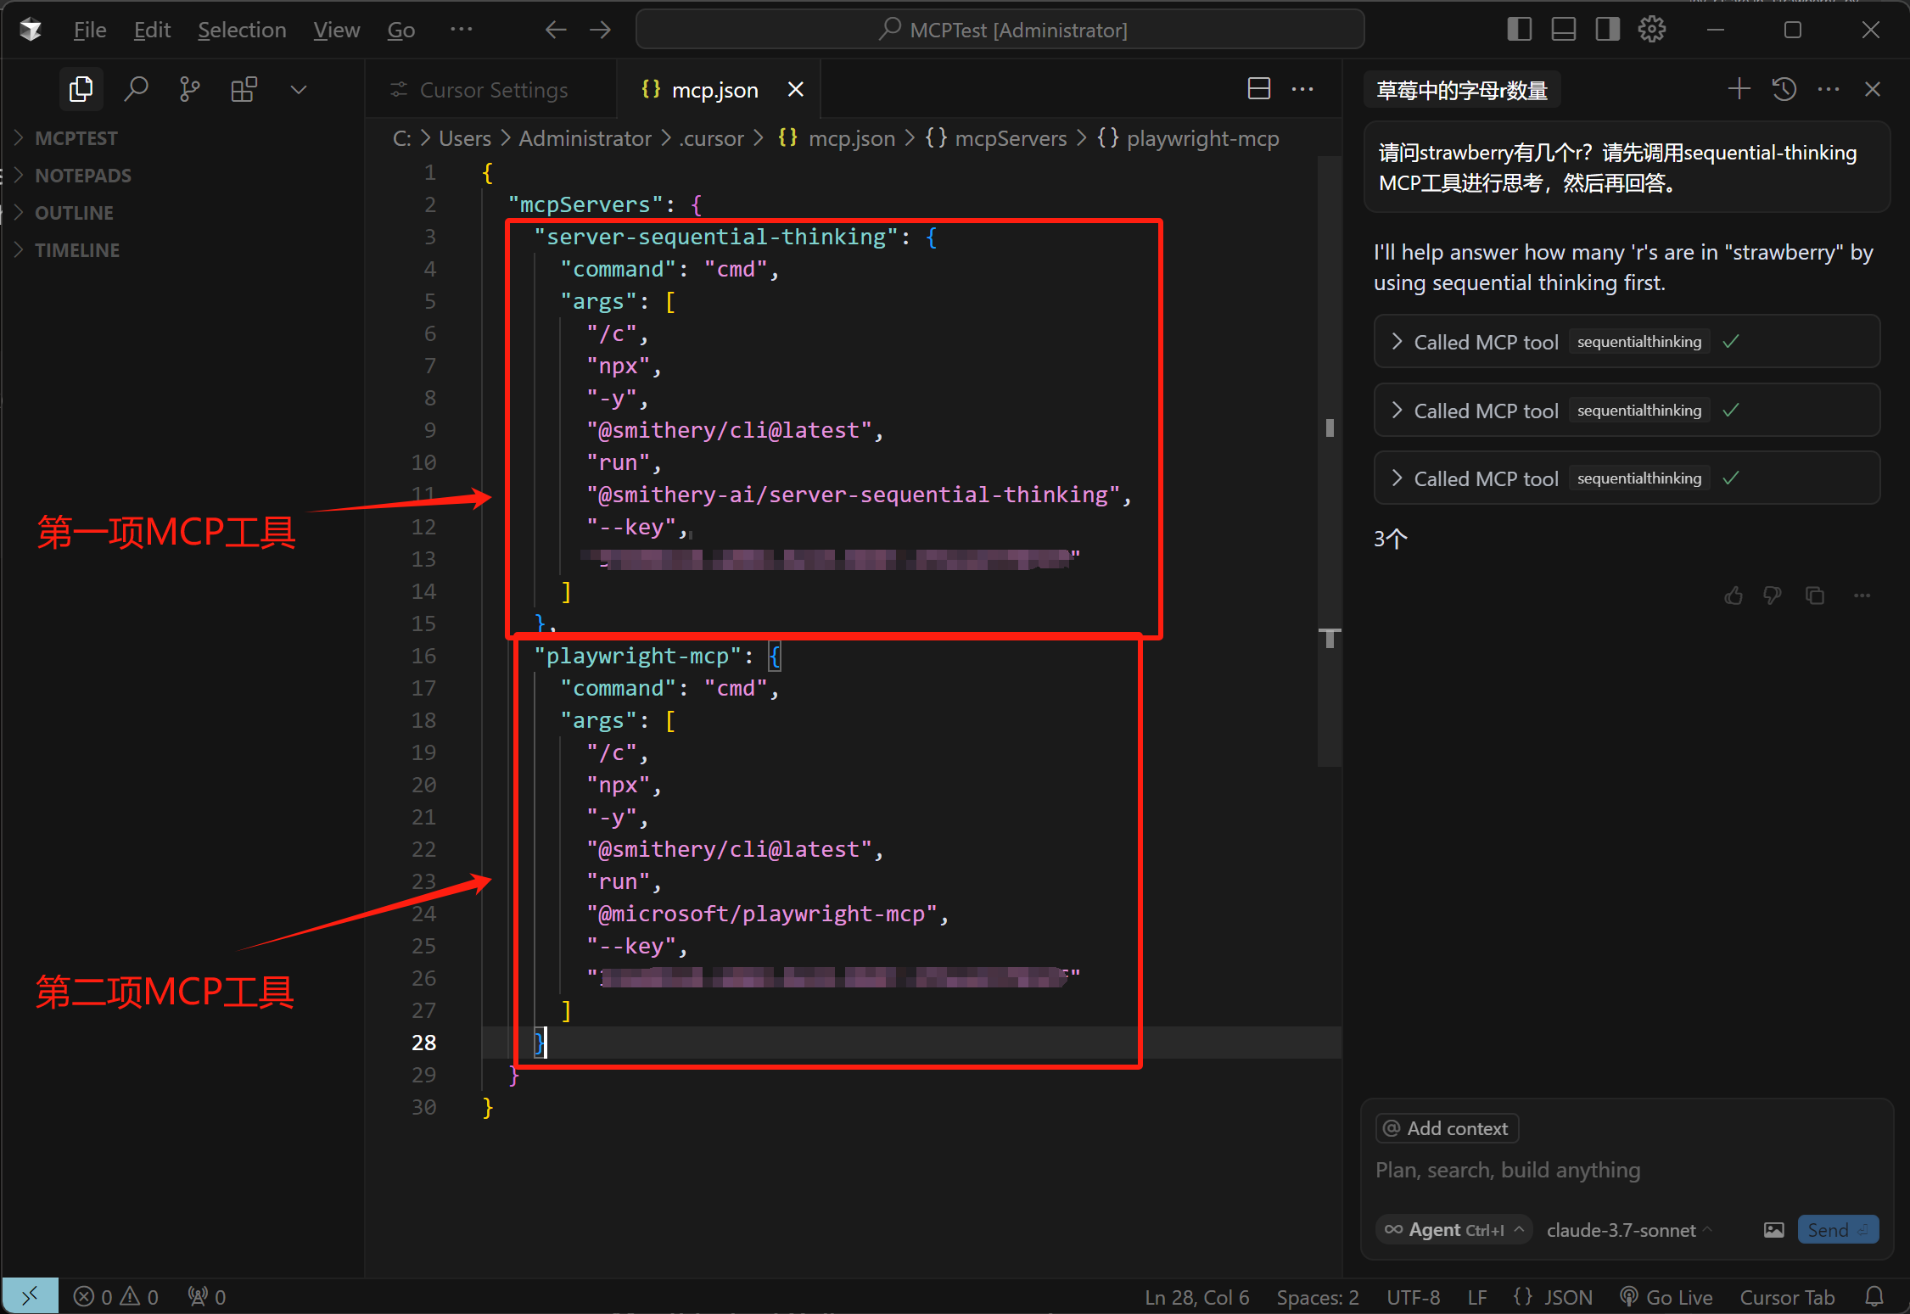Open the Explorer view icon

point(81,89)
